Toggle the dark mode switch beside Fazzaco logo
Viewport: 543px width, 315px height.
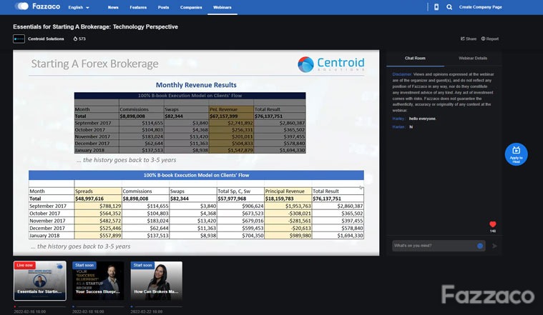pos(21,6)
